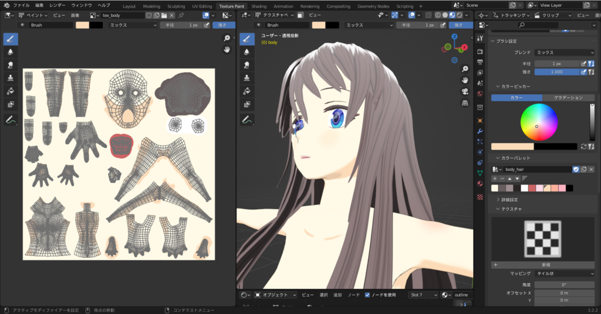Click the color wheel in color picker
This screenshot has height=314, width=601.
click(x=539, y=122)
